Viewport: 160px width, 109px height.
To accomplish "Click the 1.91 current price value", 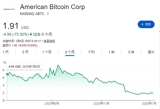I will [x=11, y=26].
